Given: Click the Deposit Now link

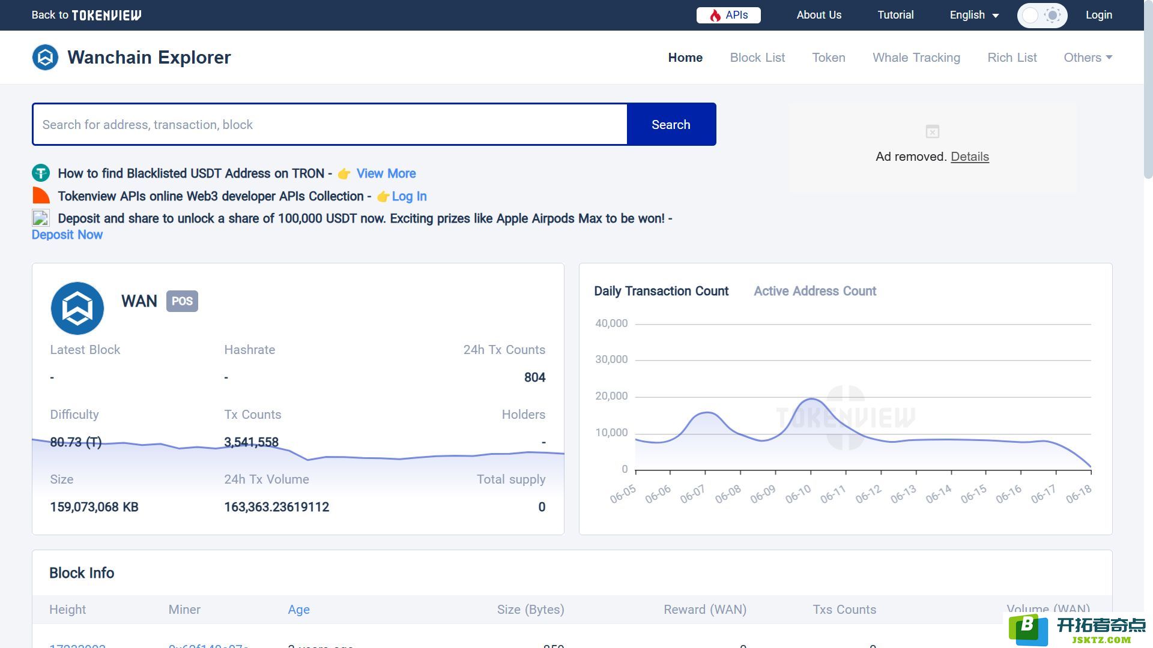Looking at the screenshot, I should (x=67, y=235).
